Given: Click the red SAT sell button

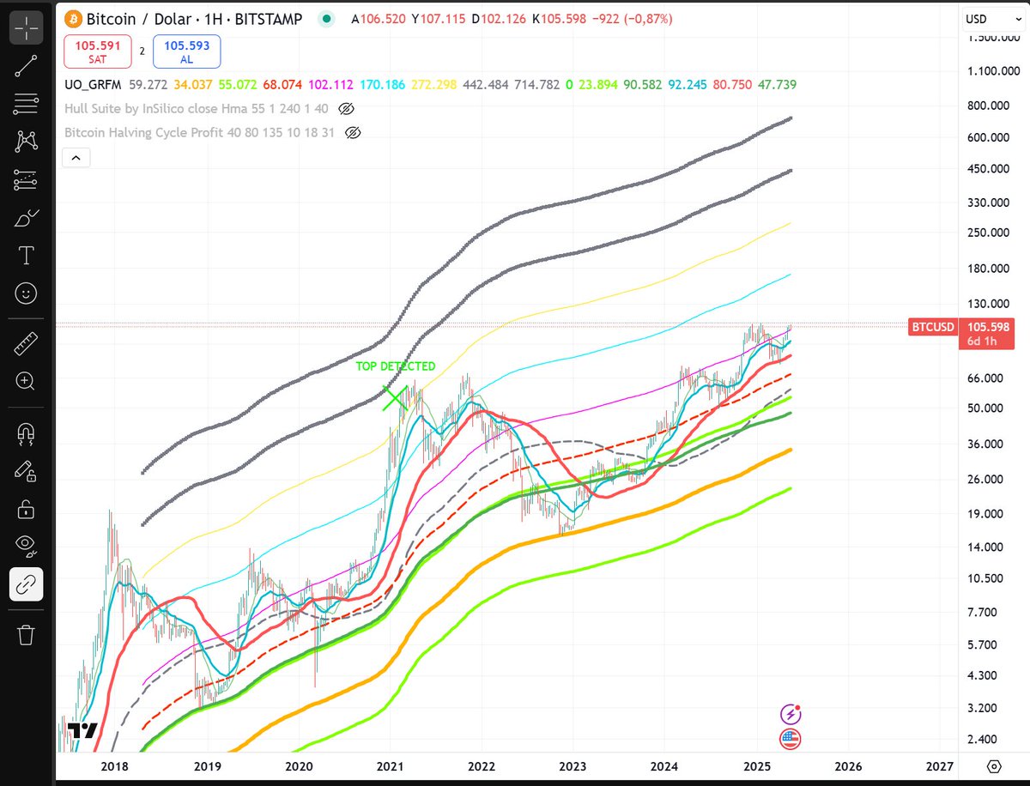Looking at the screenshot, I should [x=97, y=51].
